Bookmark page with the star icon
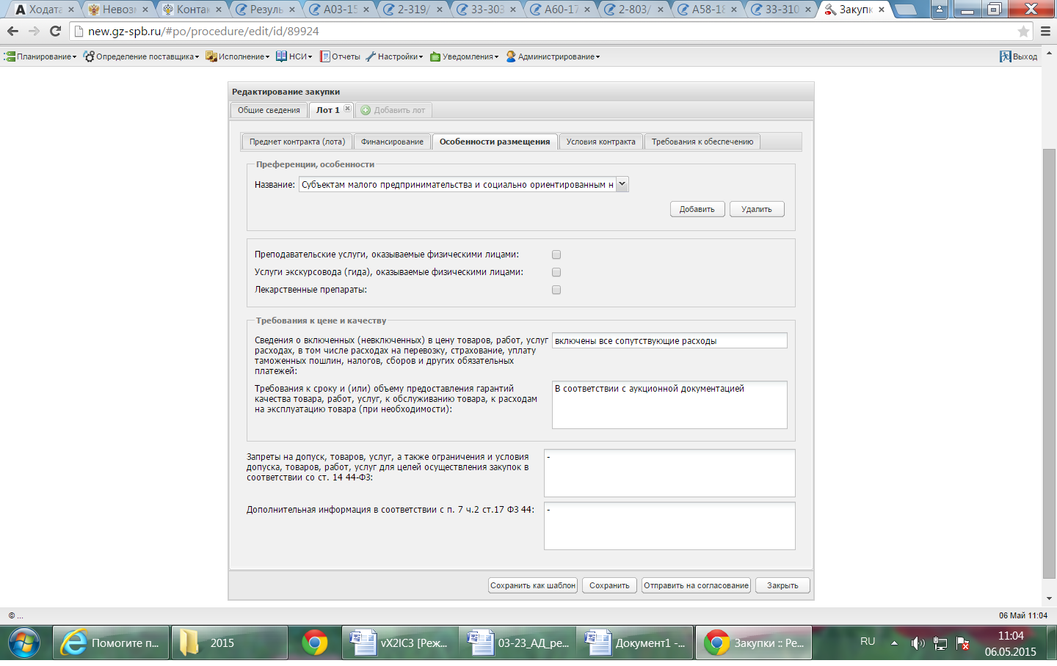 (1023, 32)
